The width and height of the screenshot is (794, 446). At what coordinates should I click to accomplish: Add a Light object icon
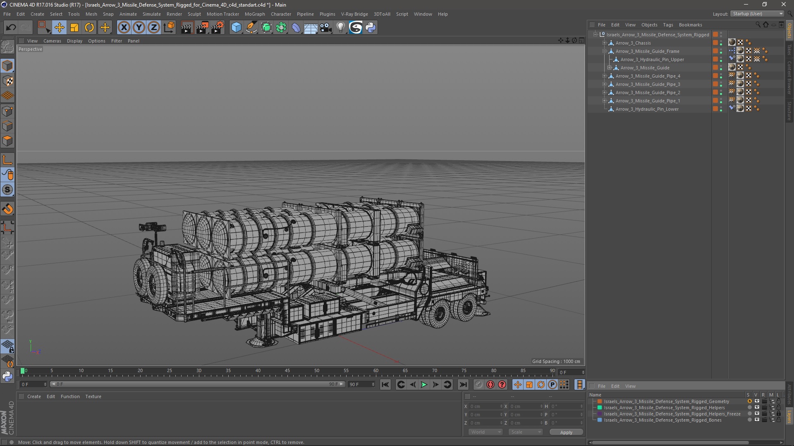click(x=341, y=28)
